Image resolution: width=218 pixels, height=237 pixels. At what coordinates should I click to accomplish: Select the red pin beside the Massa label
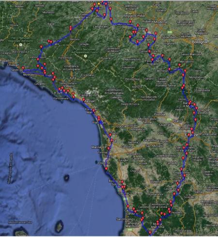pos(84,100)
